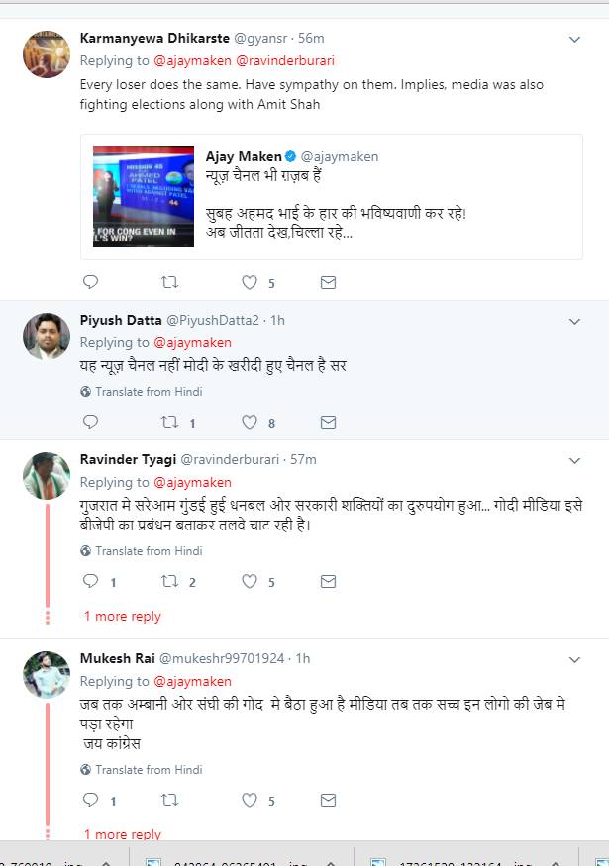Viewport: 609px width, 866px height.
Task: Like Karmanyewa Dhikarste's tweet
Action: 251,282
